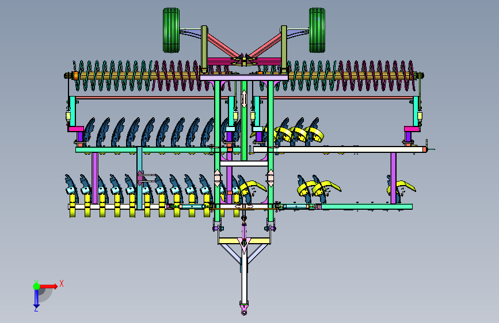Pick the hitch ring at the drawbar tip
The image size is (499, 323).
click(x=244, y=313)
